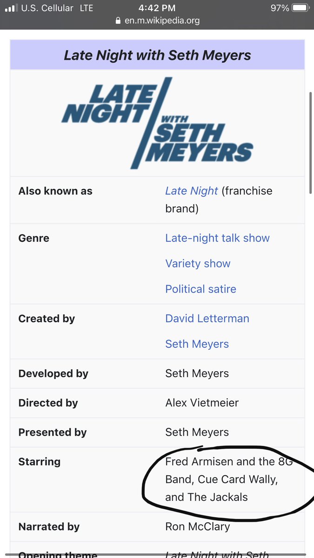Select the Ron McClary narrator text
The image size is (314, 558).
(x=197, y=527)
